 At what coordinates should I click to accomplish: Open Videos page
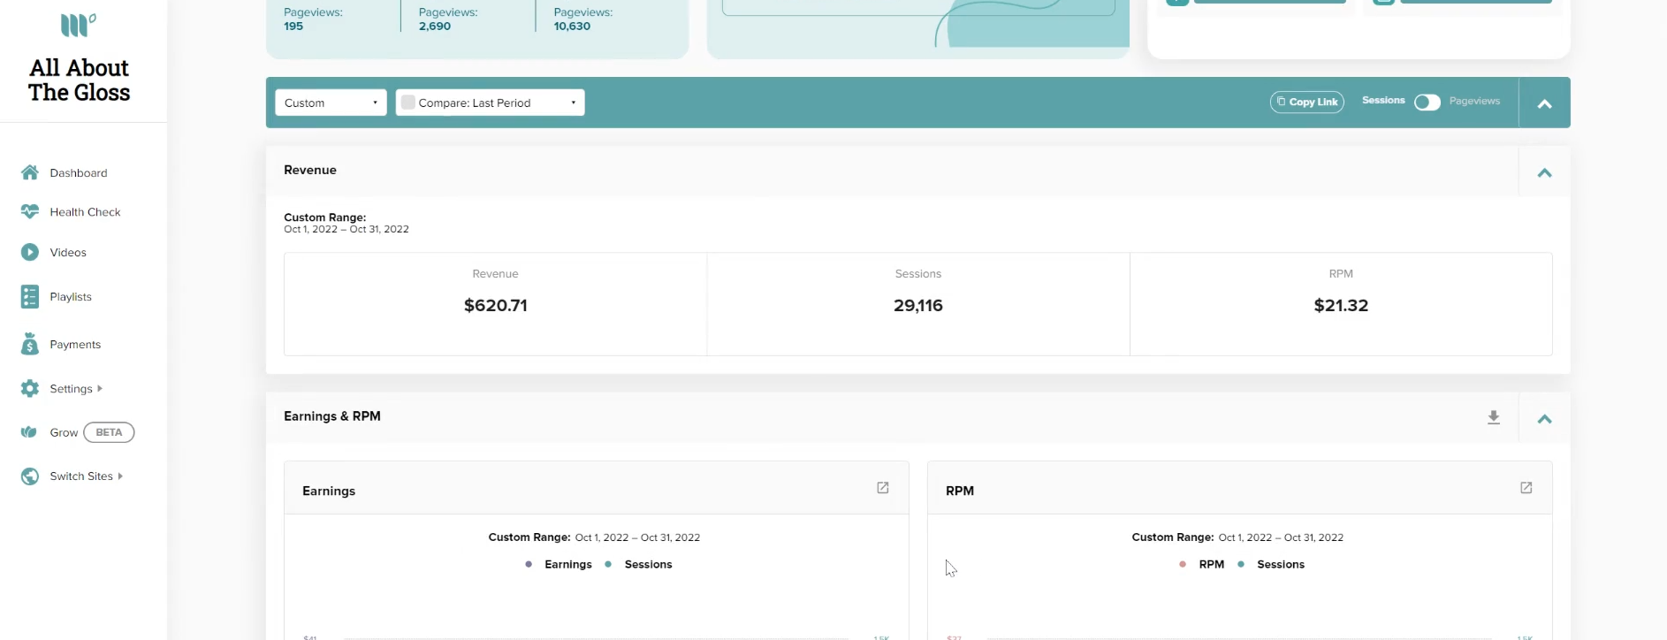click(68, 252)
